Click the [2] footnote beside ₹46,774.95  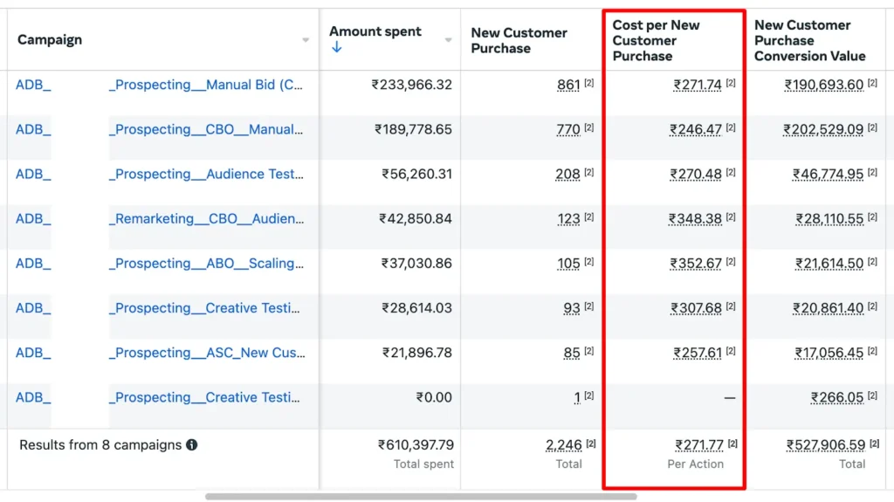873,172
